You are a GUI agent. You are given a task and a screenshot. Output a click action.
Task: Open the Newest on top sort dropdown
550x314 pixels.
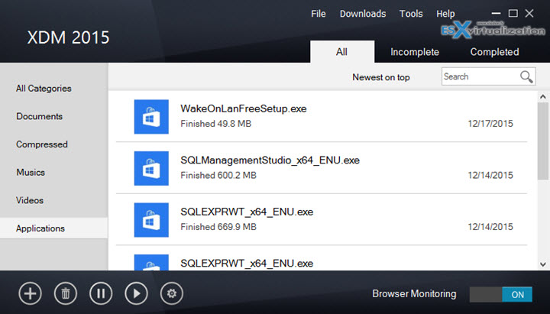[381, 77]
